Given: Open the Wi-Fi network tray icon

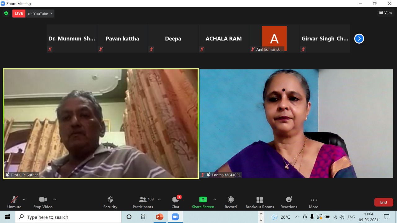Looking at the screenshot, I should [334, 217].
